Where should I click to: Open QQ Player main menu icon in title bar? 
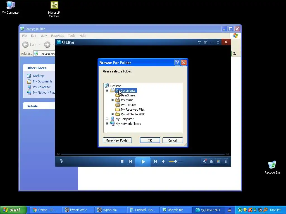pos(206,42)
